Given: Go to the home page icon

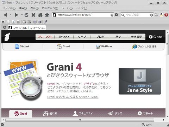Looking at the screenshot, I should pos(40,15).
